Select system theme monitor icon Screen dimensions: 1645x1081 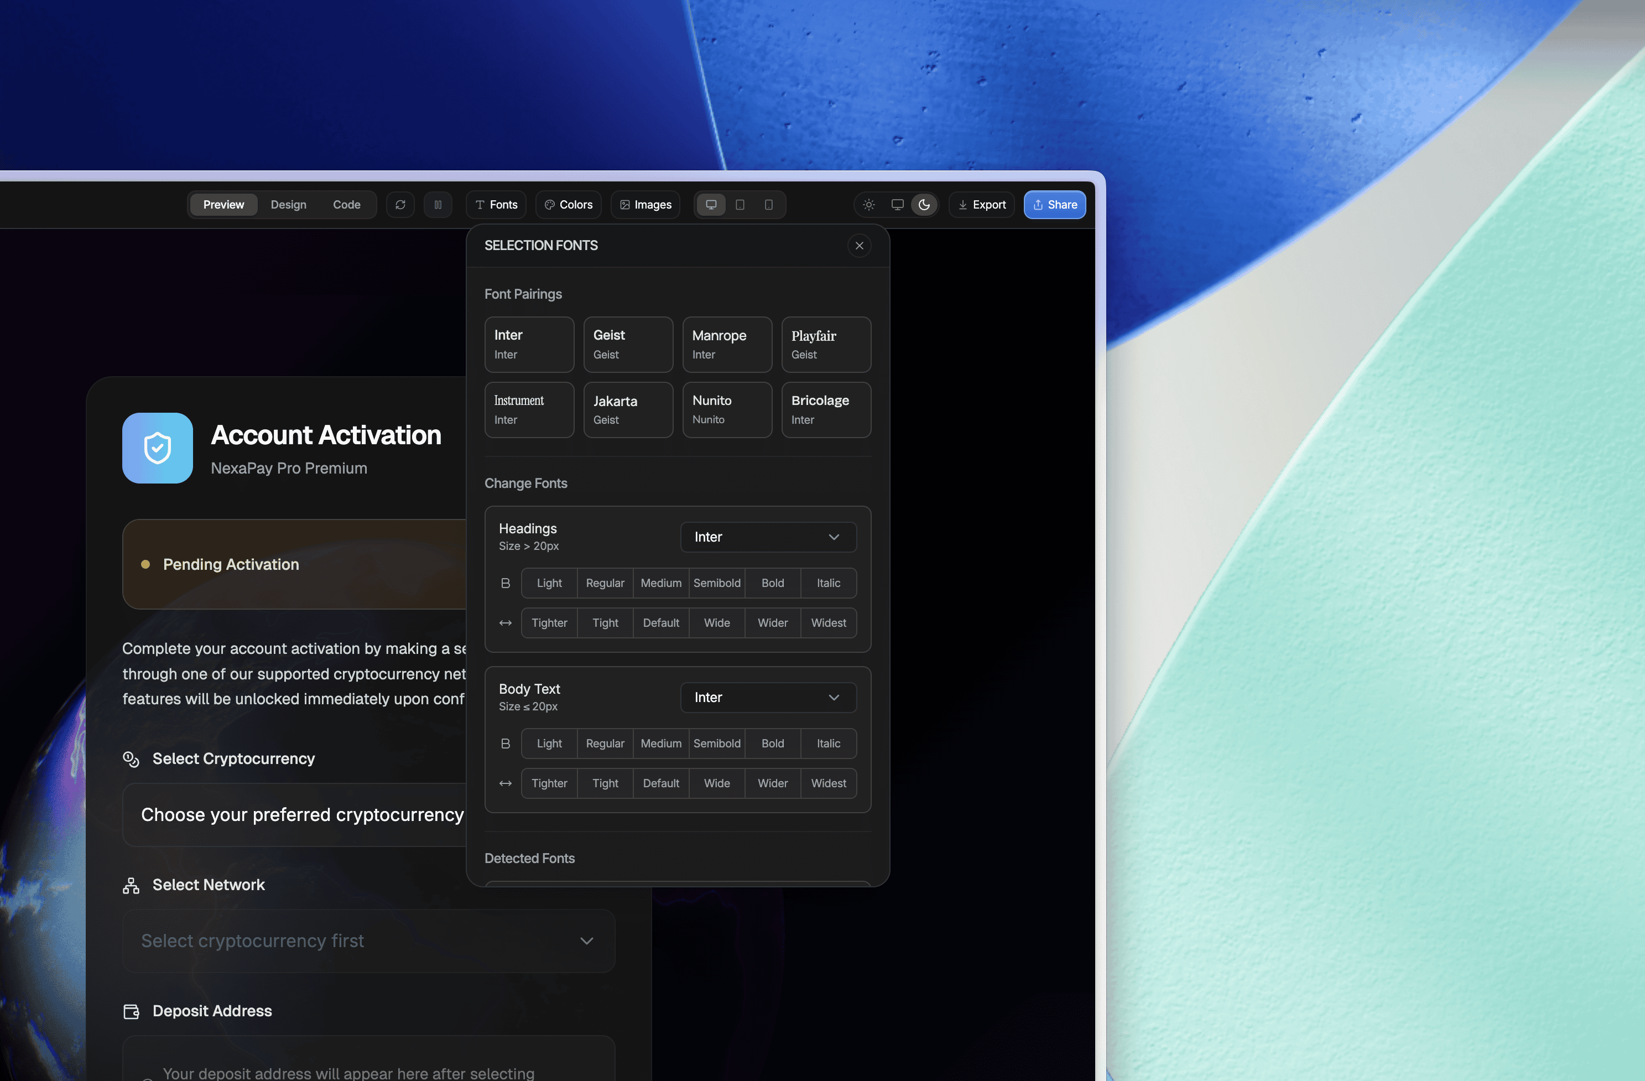[897, 205]
